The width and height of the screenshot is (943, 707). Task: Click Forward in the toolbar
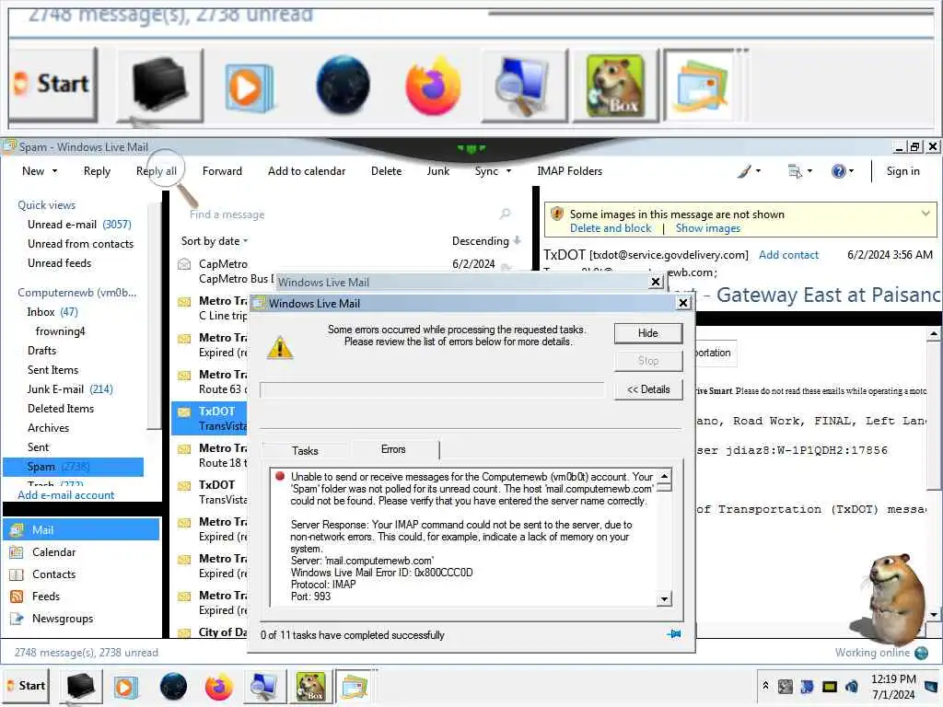point(222,171)
